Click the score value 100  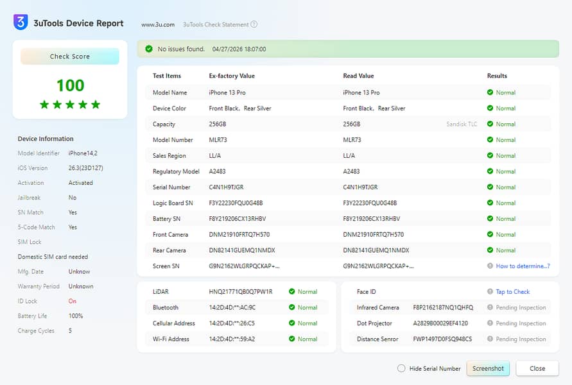click(70, 85)
